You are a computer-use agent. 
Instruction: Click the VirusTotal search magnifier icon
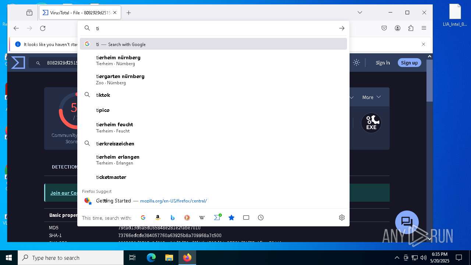(38, 63)
